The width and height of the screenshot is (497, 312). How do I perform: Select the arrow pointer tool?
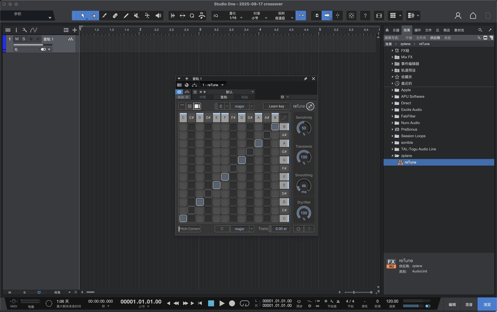83,15
